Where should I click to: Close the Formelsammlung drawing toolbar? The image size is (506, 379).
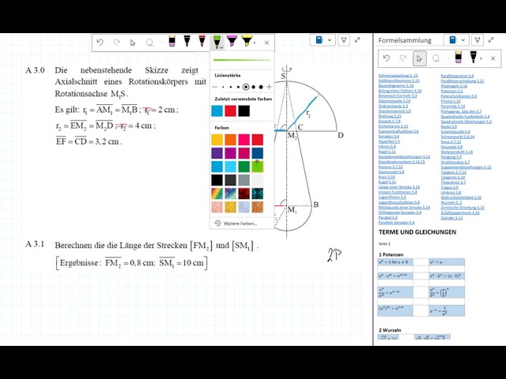(493, 58)
